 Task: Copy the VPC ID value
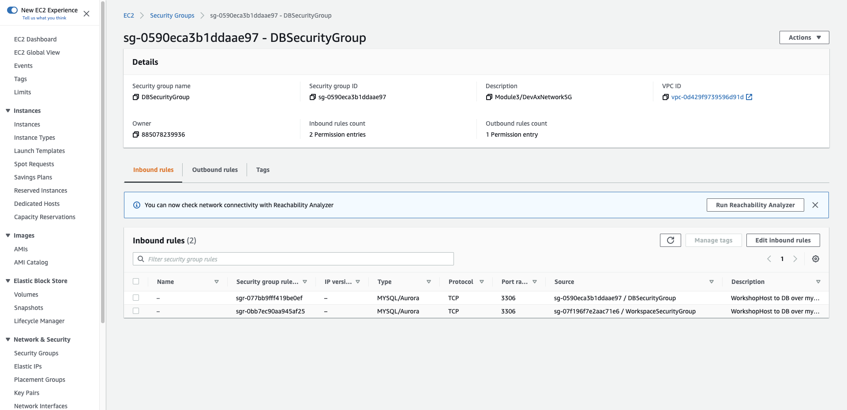665,97
